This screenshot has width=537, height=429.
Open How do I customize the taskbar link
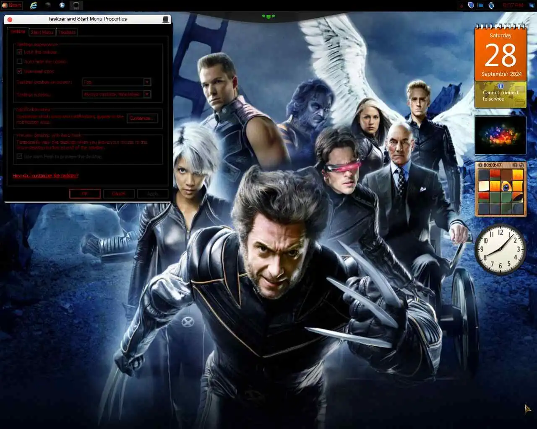point(46,176)
